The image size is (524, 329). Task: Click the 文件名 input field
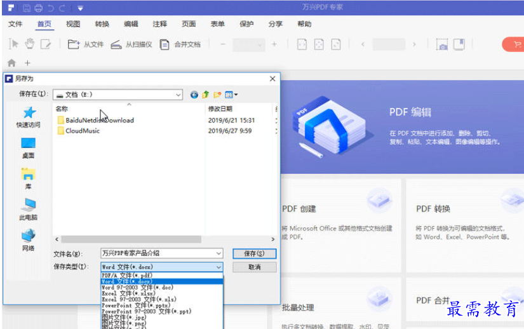[162, 253]
